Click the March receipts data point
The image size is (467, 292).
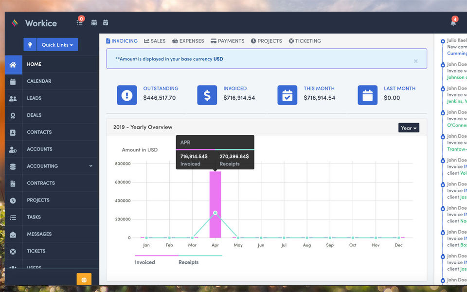coord(192,238)
